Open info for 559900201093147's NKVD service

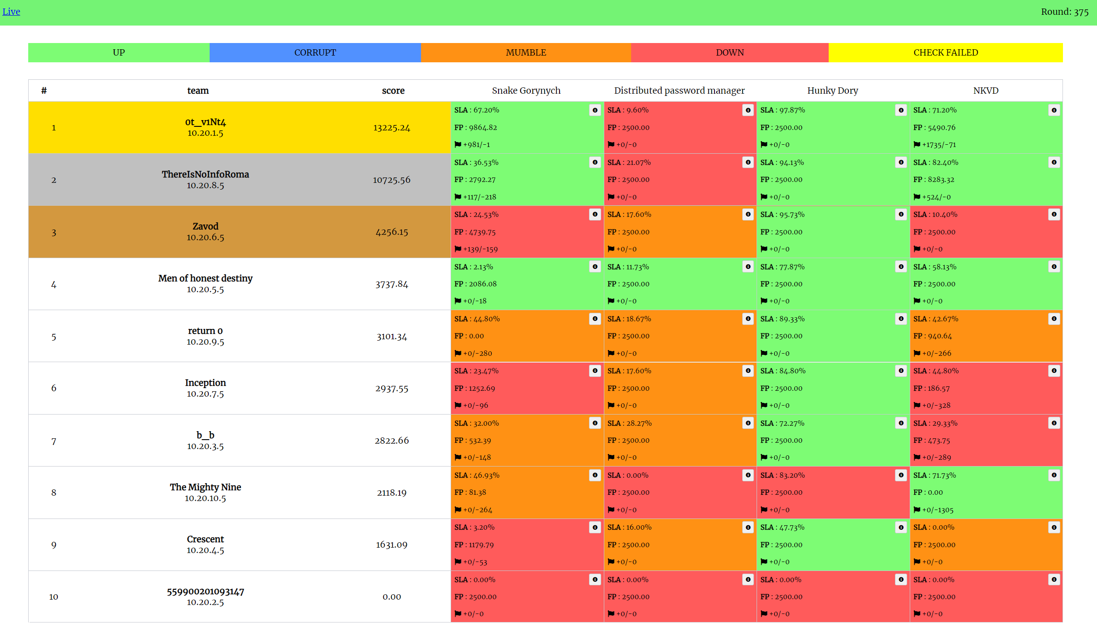point(1055,579)
